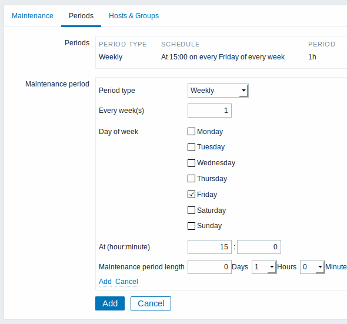Screen dimensions: 347x324
Task: Expand the Period type Weekly dropdown
Action: [218, 91]
